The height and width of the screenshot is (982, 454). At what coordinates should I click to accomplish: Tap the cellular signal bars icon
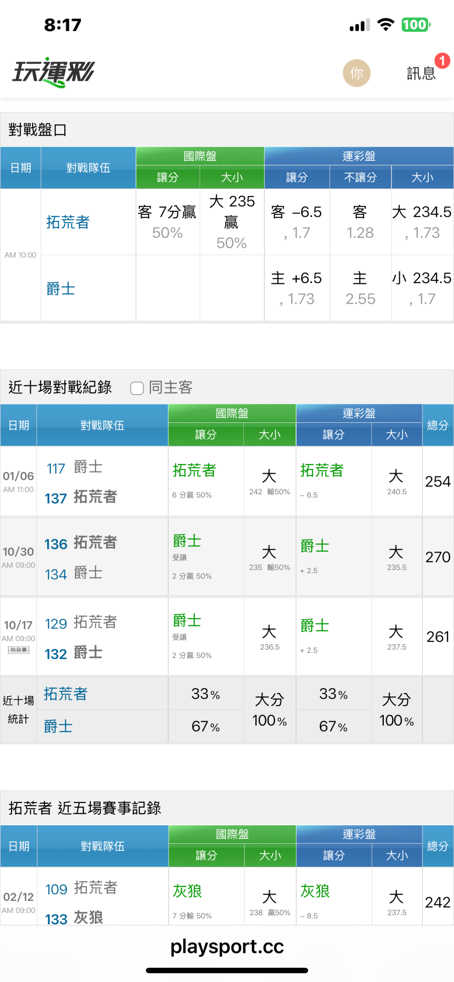point(359,25)
